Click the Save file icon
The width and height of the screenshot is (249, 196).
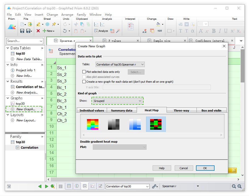(x=22, y=31)
